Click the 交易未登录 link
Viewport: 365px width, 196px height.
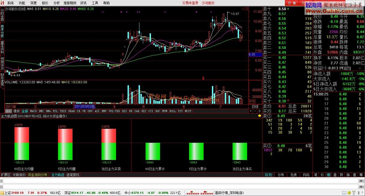click(x=190, y=3)
